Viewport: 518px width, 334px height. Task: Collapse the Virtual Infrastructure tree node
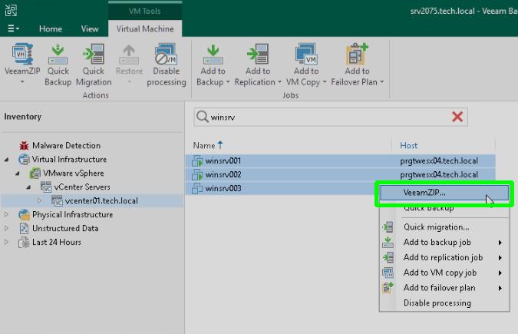pyautogui.click(x=7, y=160)
